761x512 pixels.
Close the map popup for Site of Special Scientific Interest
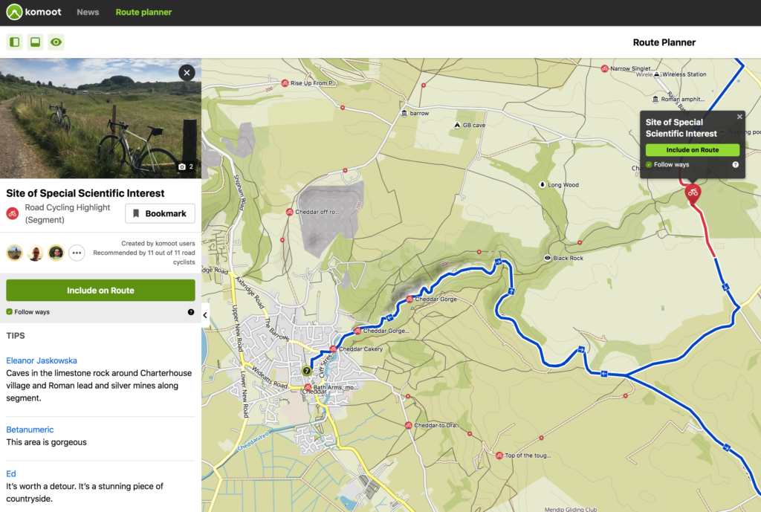[x=739, y=117]
